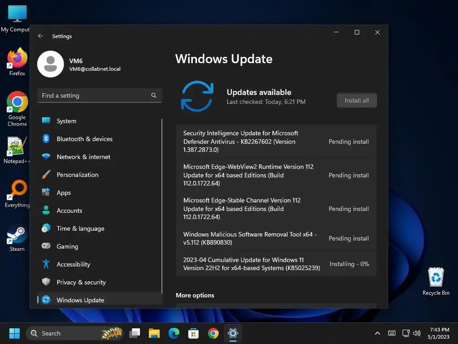Viewport: 458px width, 344px height.
Task: Launch Chrome from the taskbar
Action: click(213, 333)
